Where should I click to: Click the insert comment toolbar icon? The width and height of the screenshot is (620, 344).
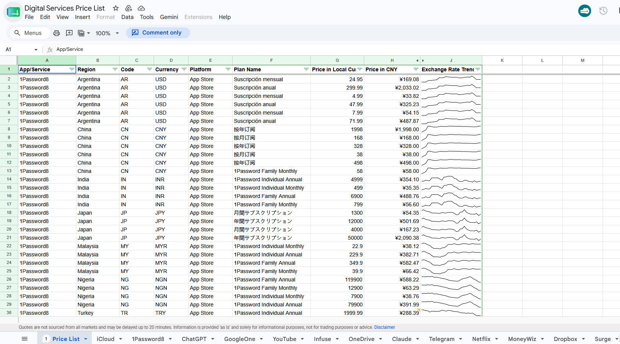coord(69,33)
